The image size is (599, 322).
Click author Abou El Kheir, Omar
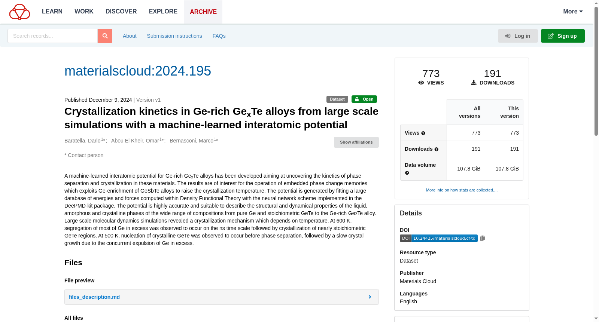click(x=135, y=141)
